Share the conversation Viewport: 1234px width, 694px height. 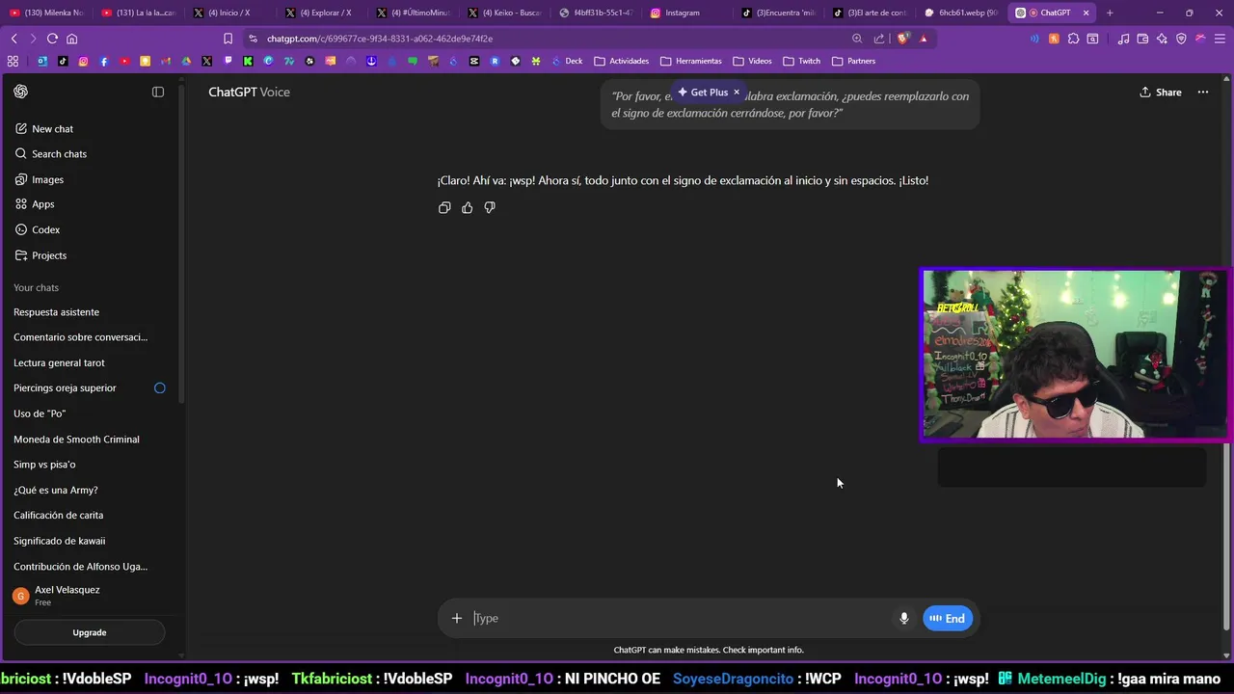pyautogui.click(x=1161, y=93)
